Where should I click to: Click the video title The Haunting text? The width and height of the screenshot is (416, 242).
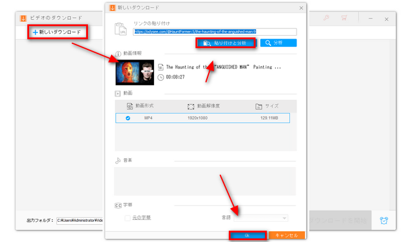(x=223, y=67)
